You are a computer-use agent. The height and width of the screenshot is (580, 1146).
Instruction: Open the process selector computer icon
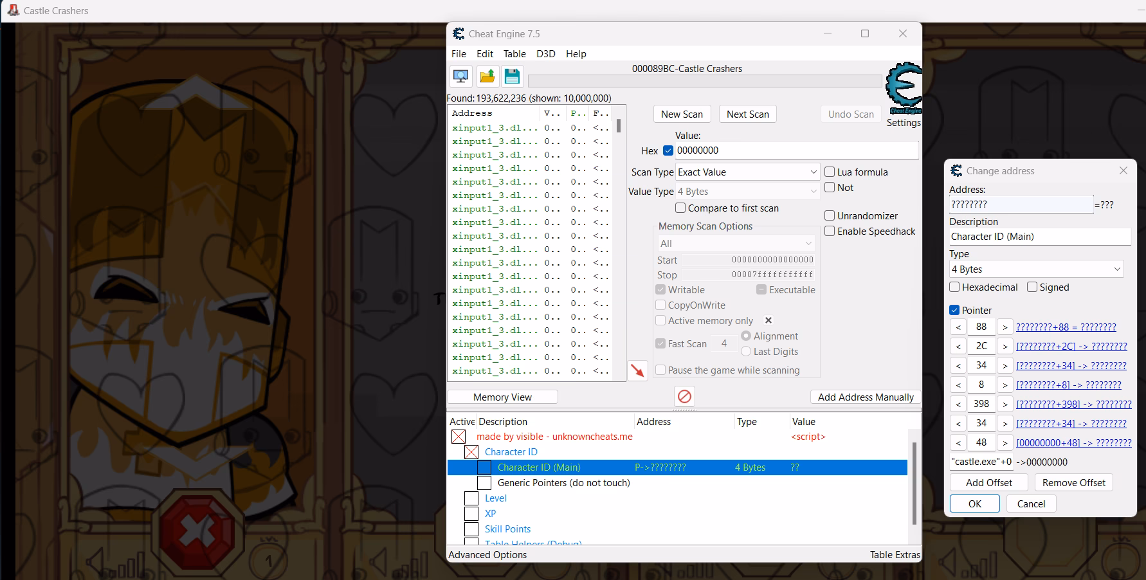pos(460,77)
